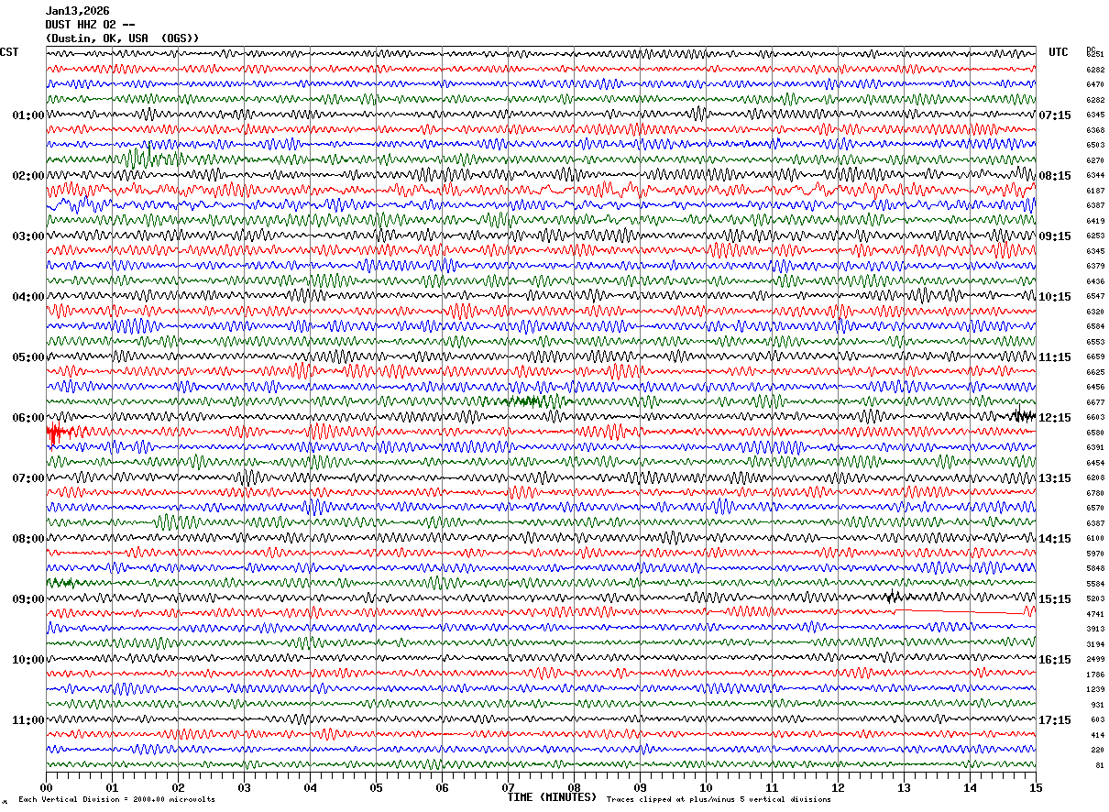Click the red high-frequency burst beside 06:00 label
The image size is (1109, 812).
58,433
